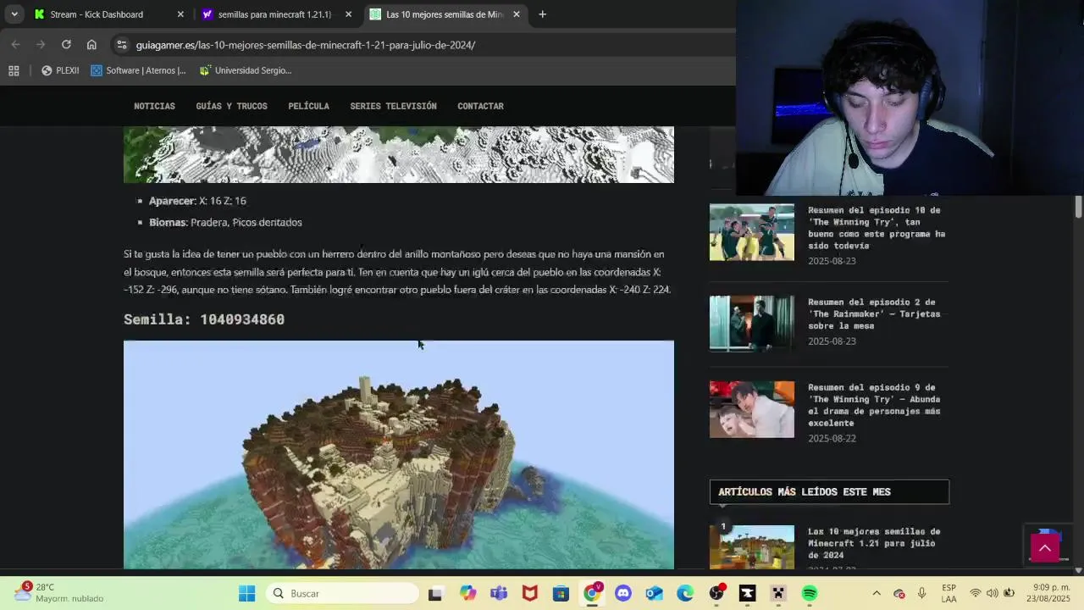
Task: Click the battery status tray icon
Action: pos(1009,593)
